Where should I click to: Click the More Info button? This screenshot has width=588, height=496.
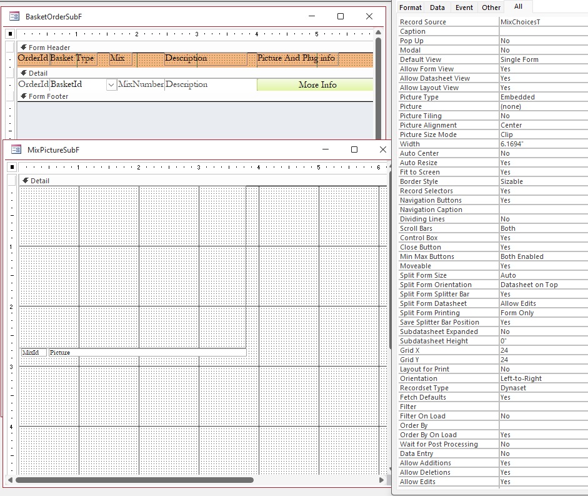pyautogui.click(x=317, y=84)
